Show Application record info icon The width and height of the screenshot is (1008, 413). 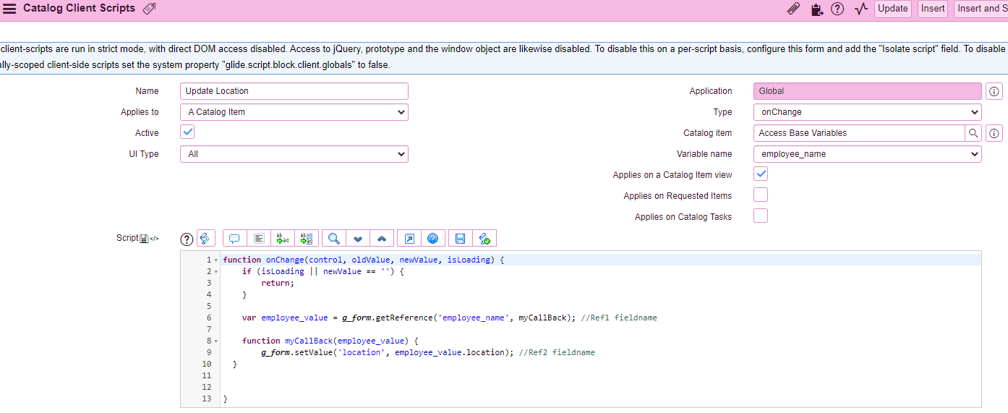(x=994, y=91)
